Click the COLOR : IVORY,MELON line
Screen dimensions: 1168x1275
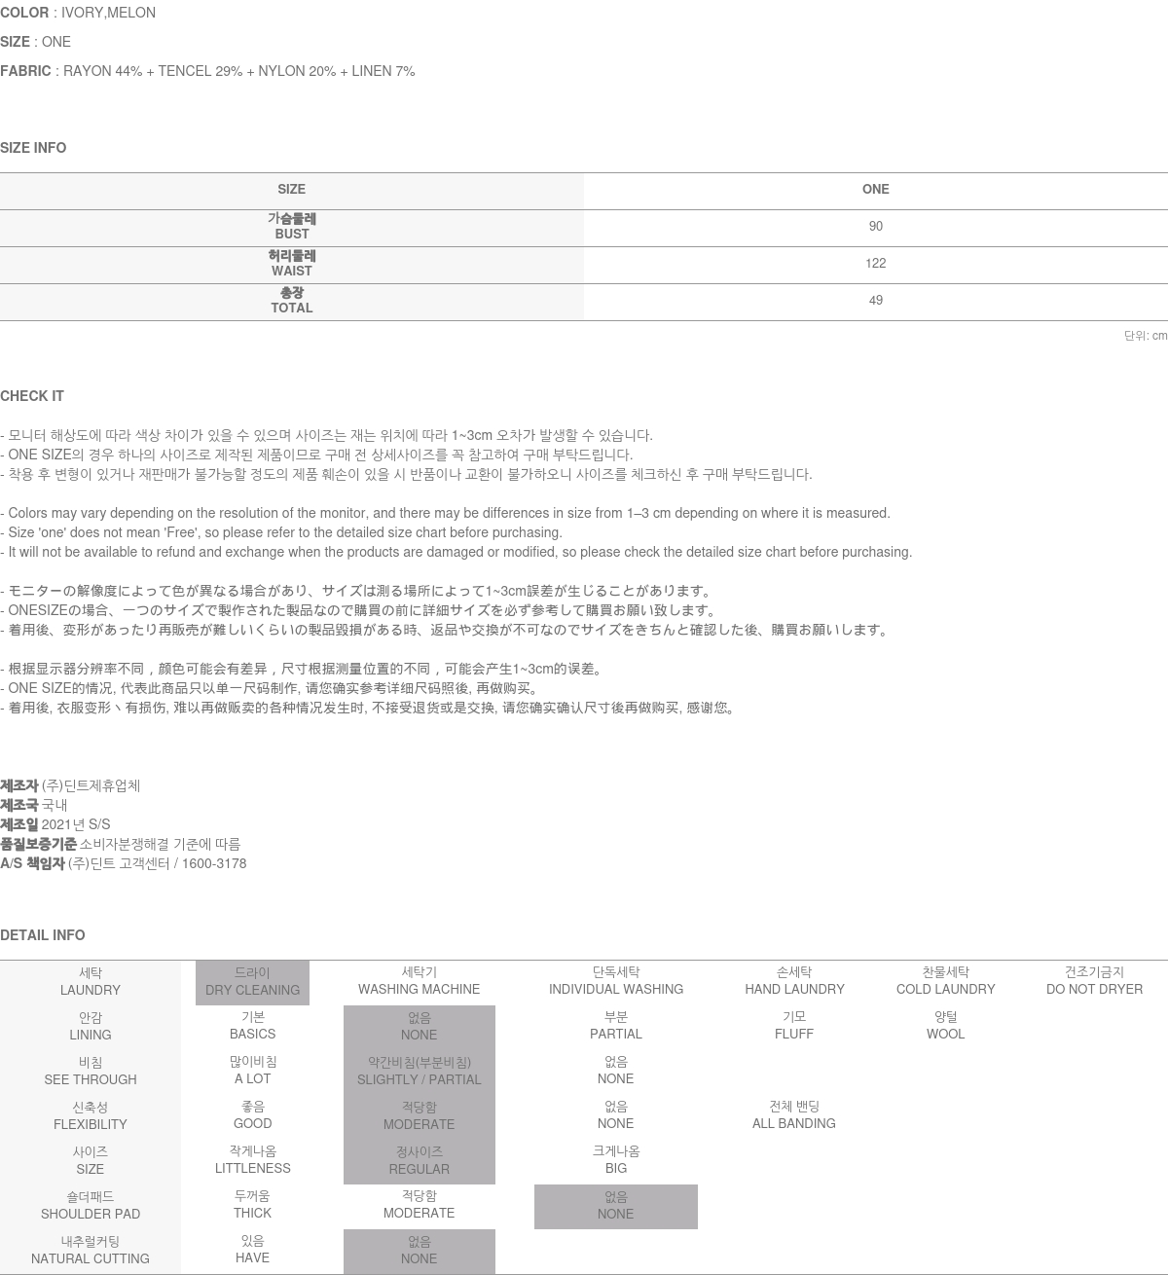[78, 13]
